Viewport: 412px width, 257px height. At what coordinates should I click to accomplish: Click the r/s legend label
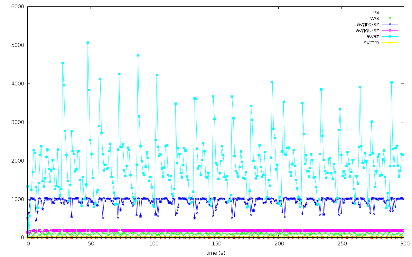375,12
